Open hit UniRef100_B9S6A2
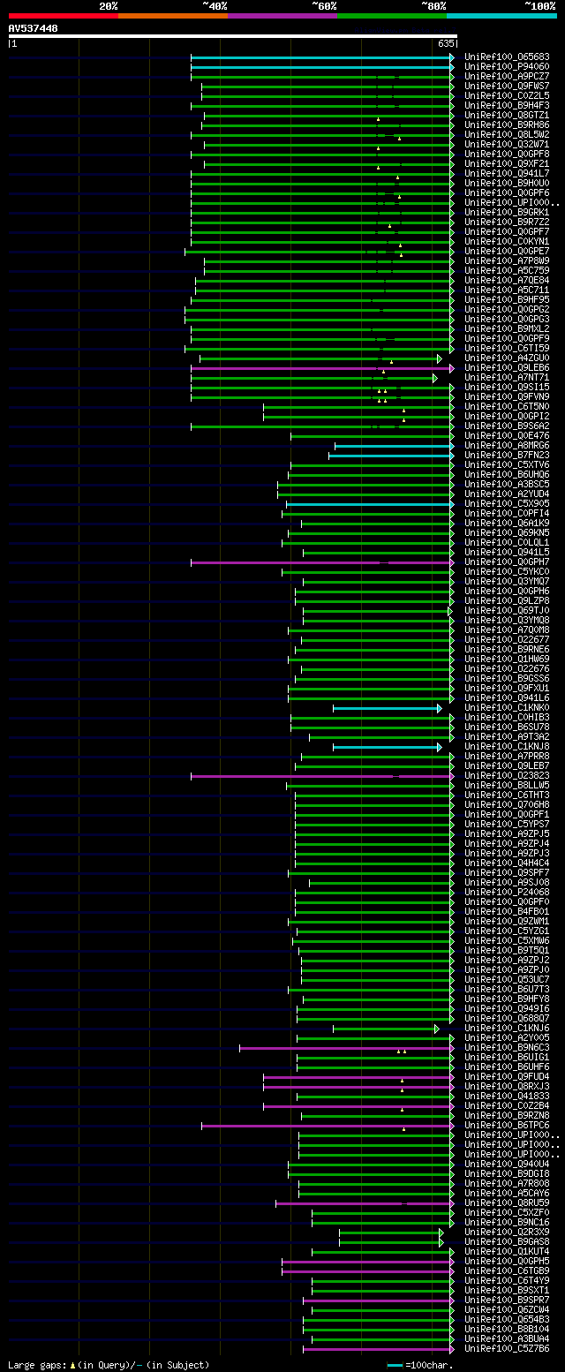The width and height of the screenshot is (565, 1372). pos(507,426)
